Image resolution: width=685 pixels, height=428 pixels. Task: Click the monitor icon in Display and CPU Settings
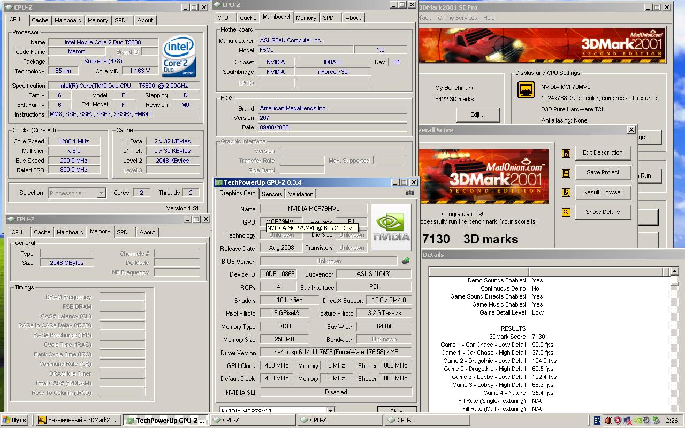526,90
